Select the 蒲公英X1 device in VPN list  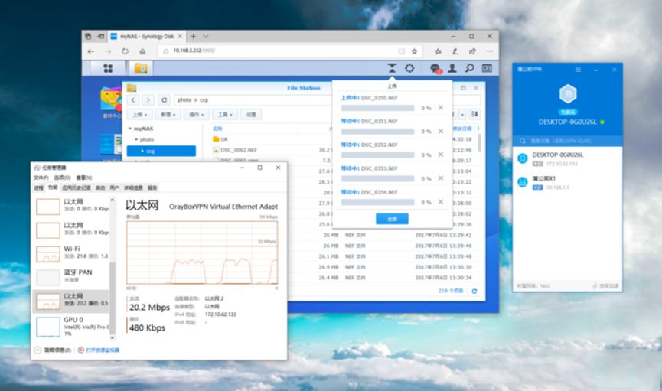point(567,182)
